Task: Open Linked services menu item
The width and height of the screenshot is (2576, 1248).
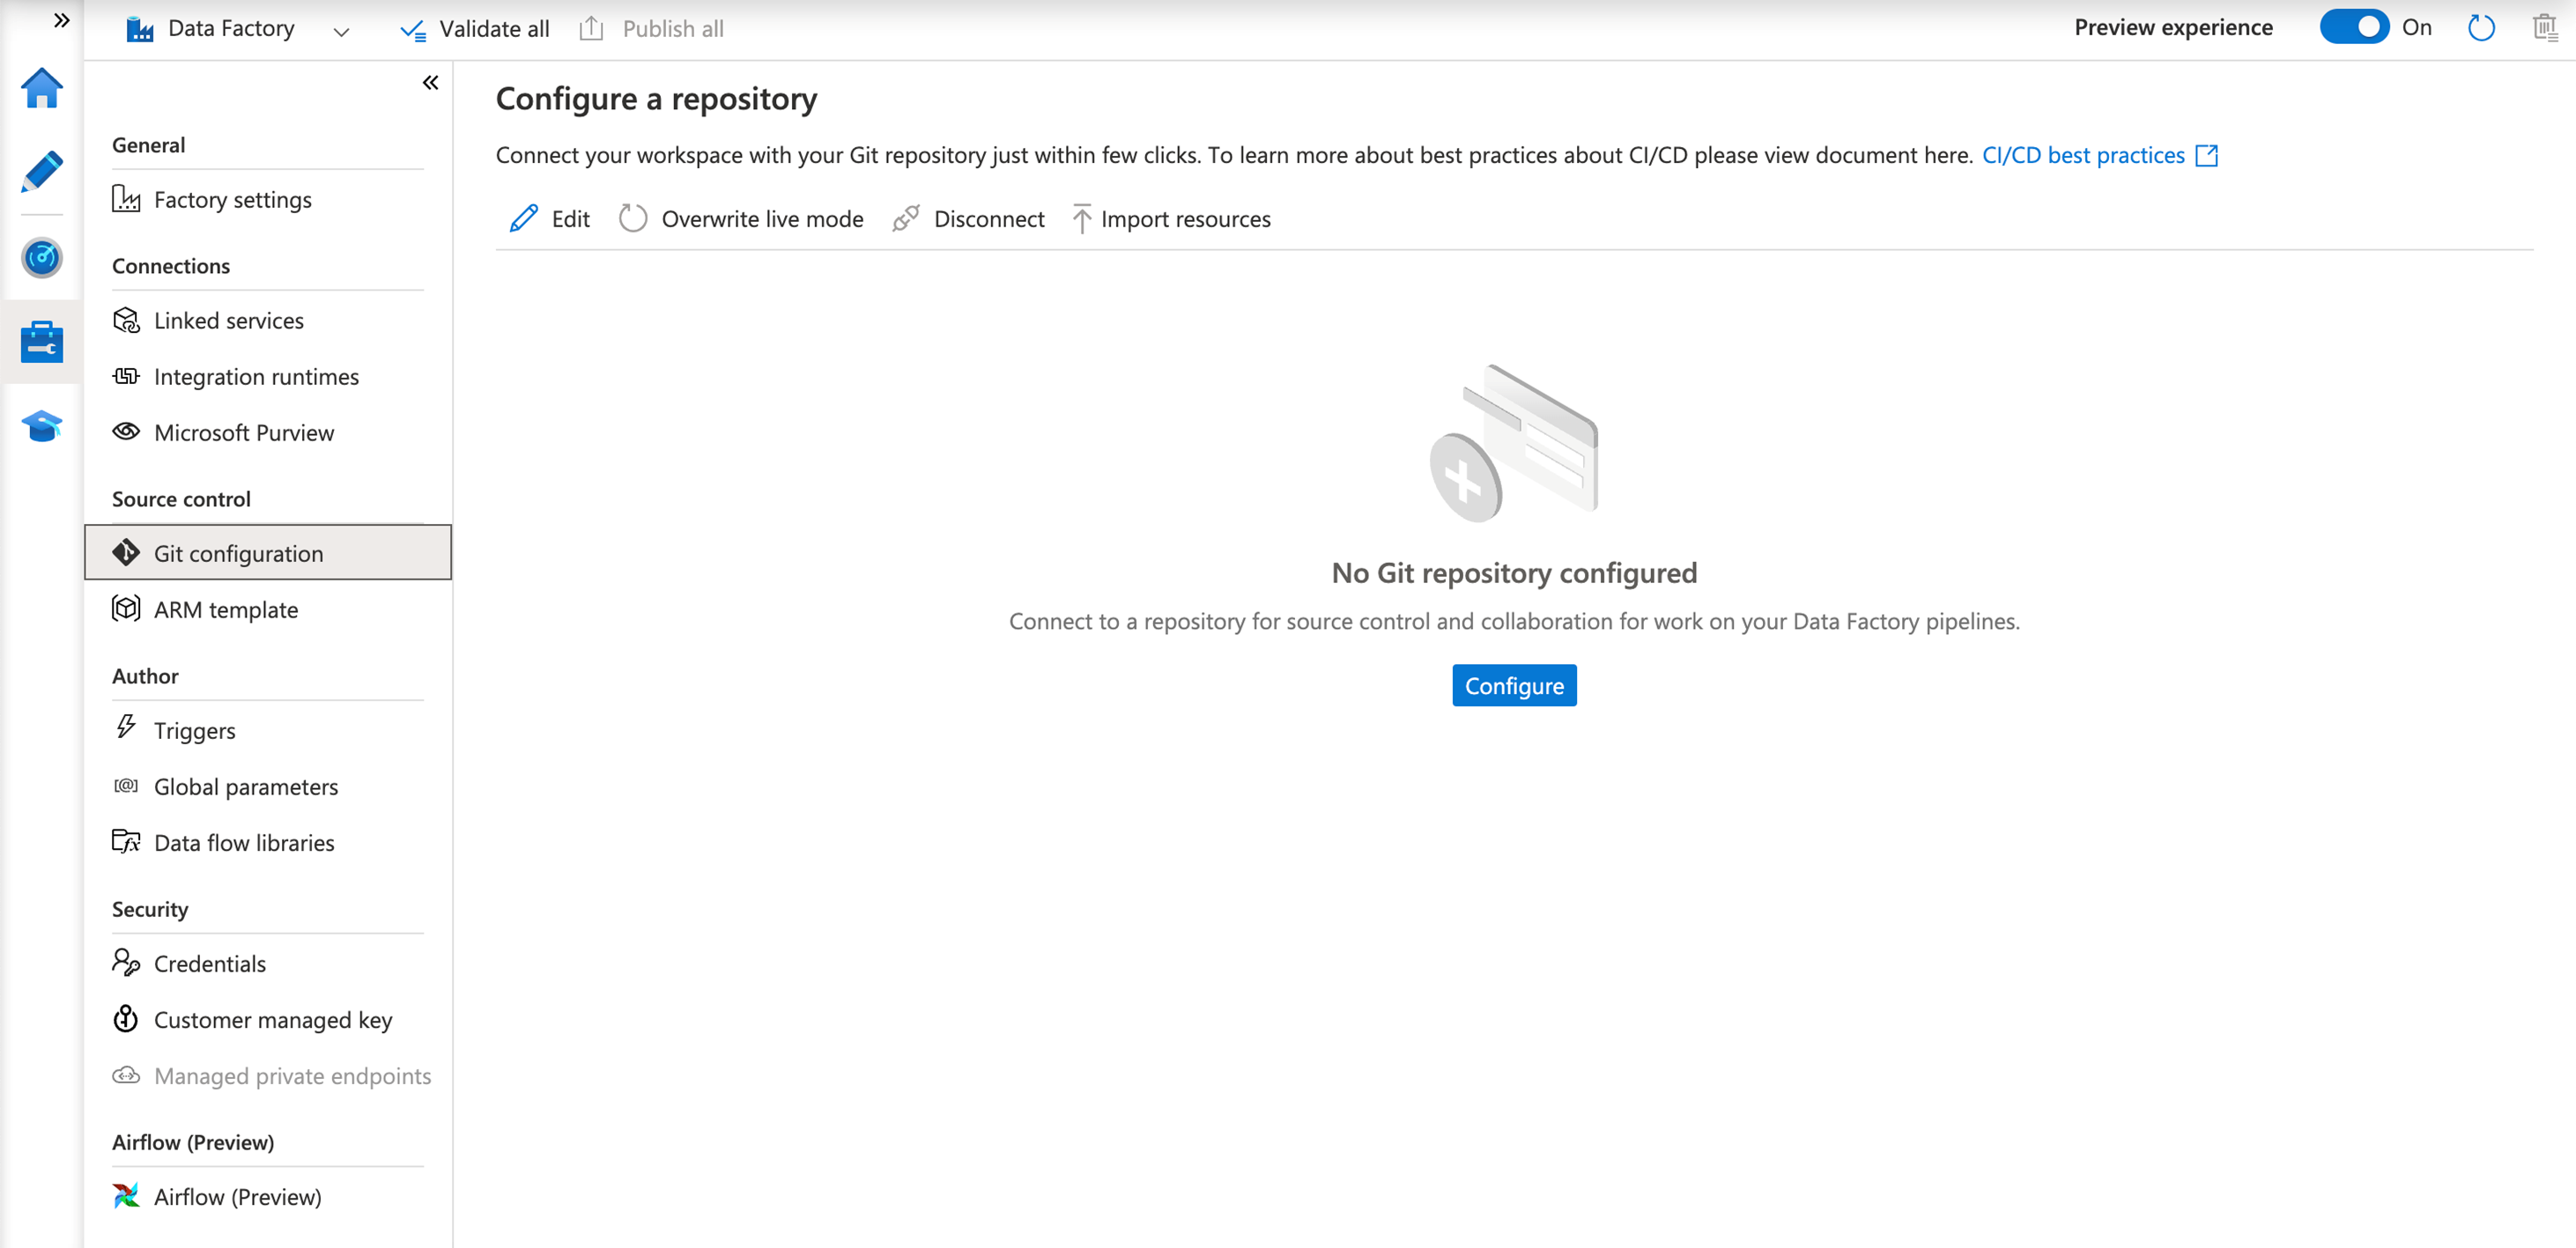Action: point(228,321)
